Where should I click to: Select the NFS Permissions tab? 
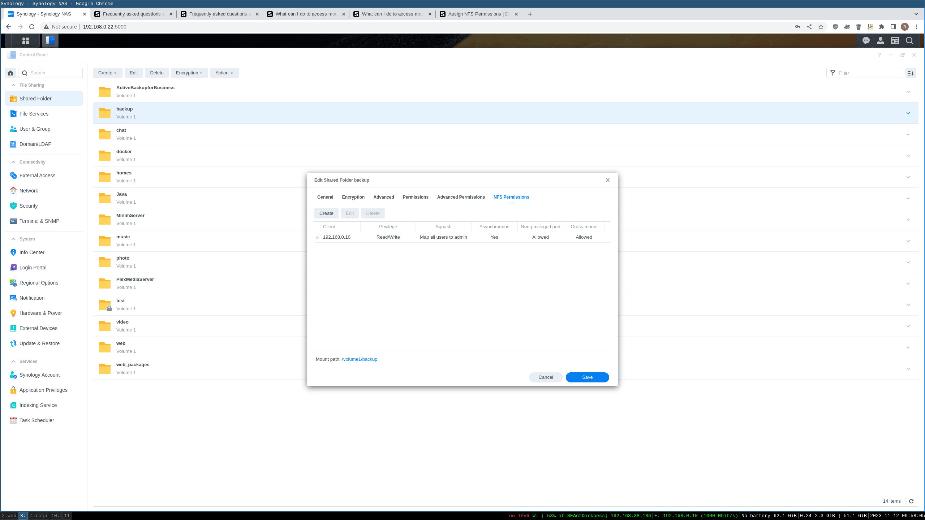click(511, 197)
